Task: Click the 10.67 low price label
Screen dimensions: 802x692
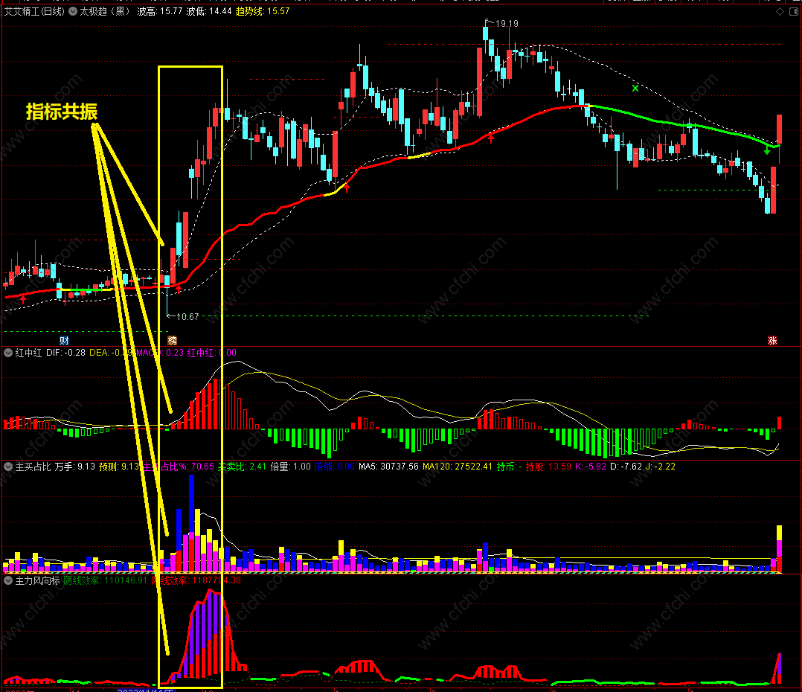Action: tap(187, 317)
